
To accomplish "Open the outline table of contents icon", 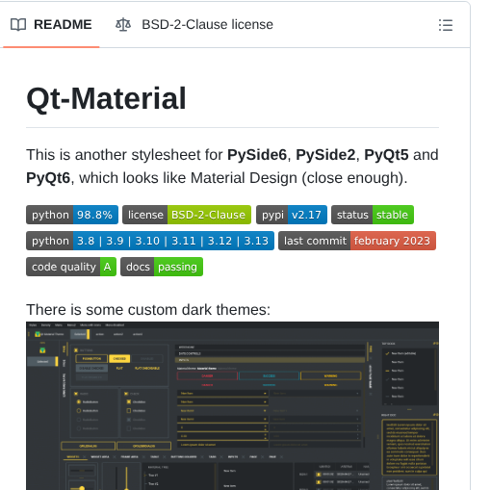I will tap(446, 25).
